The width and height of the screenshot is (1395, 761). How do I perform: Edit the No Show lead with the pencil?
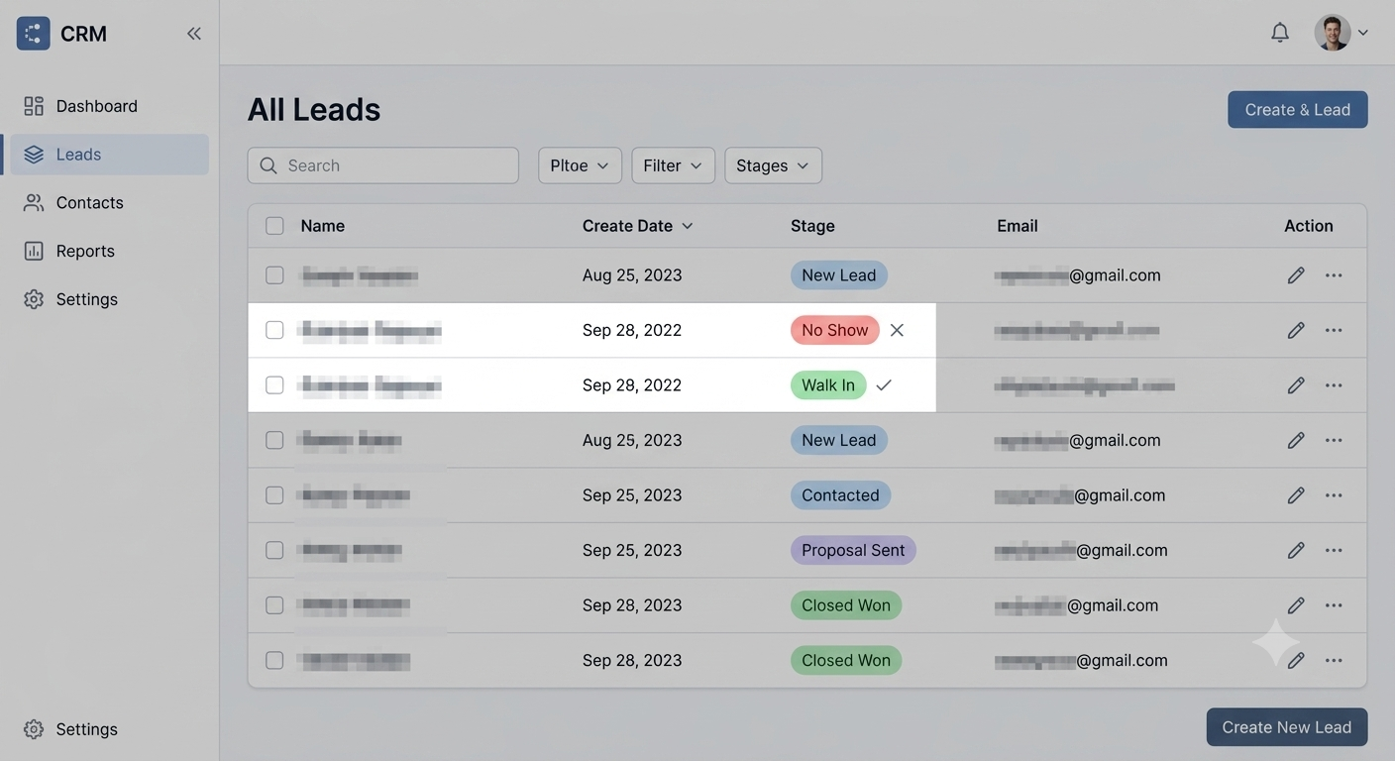point(1296,330)
